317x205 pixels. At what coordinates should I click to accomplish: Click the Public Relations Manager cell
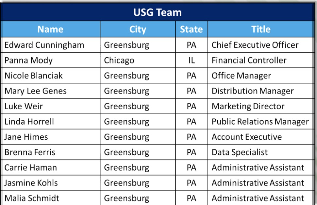[x=260, y=122]
